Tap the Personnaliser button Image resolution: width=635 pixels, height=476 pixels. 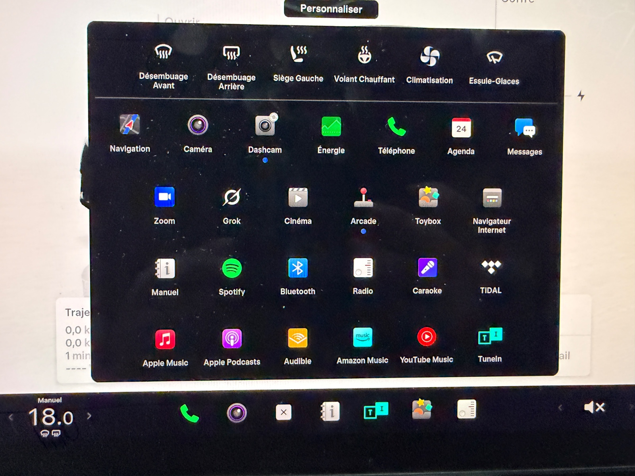[x=331, y=9]
